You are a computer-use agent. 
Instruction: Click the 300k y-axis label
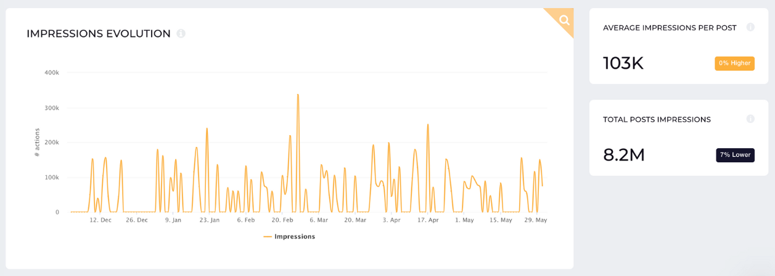point(52,108)
